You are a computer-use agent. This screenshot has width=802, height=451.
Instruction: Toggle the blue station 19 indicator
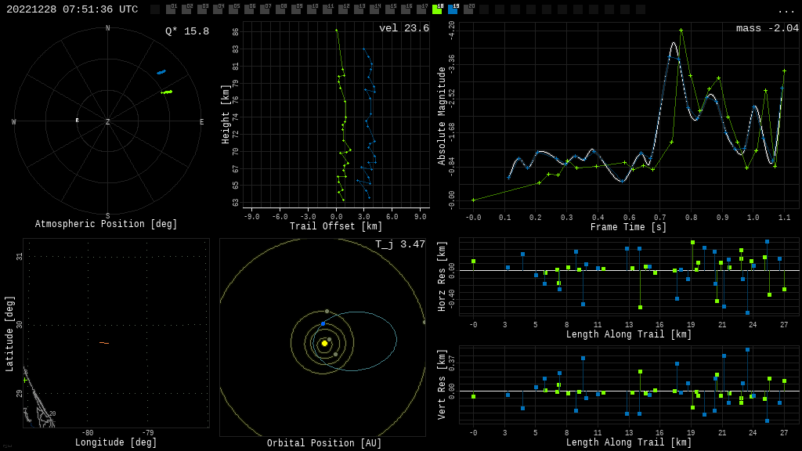coord(453,9)
